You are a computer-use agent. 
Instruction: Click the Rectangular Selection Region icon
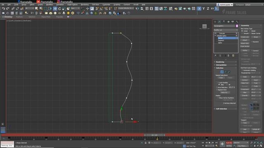tap(45, 9)
